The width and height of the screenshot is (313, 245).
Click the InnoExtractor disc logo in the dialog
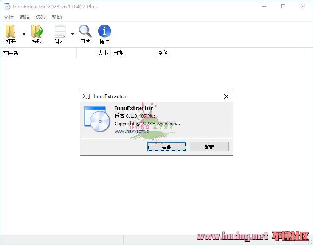point(97,119)
